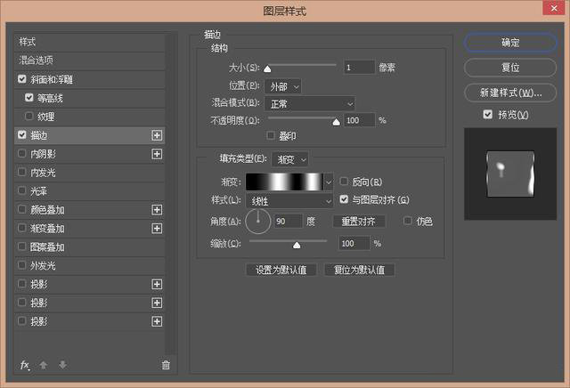This screenshot has width=570, height=388.
Task: Click the 角度 degree input field
Action: [288, 221]
